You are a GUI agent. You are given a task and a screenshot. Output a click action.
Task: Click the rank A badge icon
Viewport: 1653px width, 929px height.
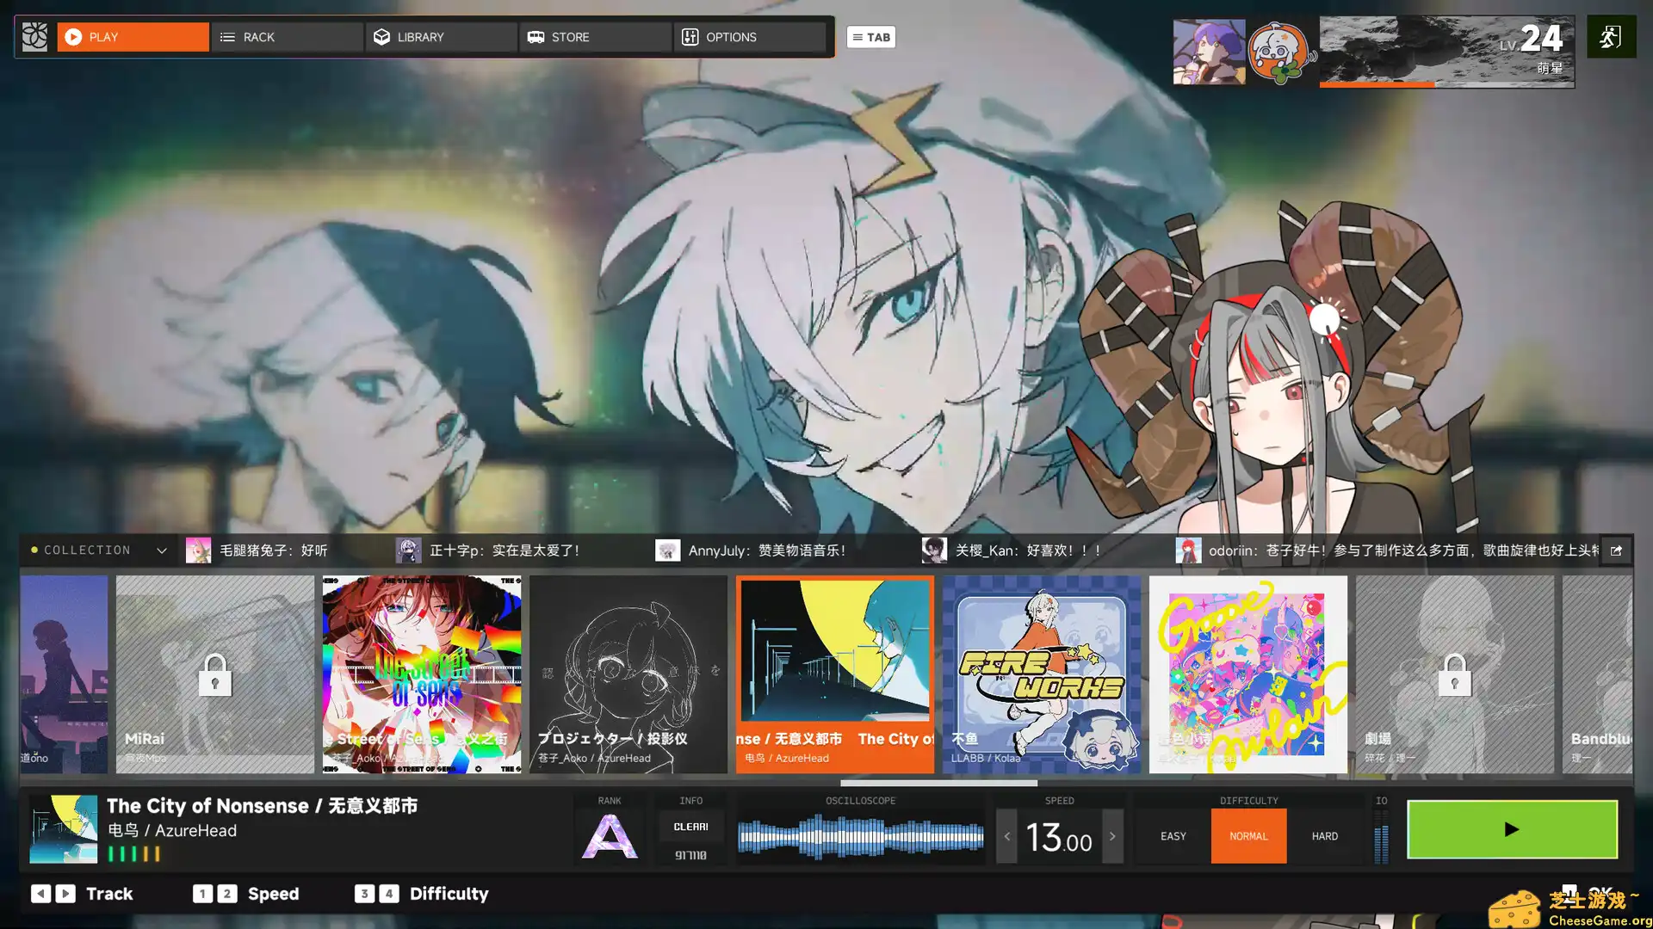click(610, 836)
